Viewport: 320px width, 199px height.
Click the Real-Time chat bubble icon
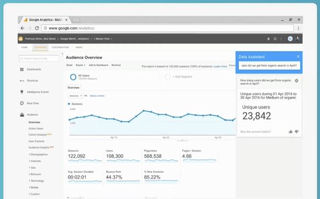tap(22, 103)
